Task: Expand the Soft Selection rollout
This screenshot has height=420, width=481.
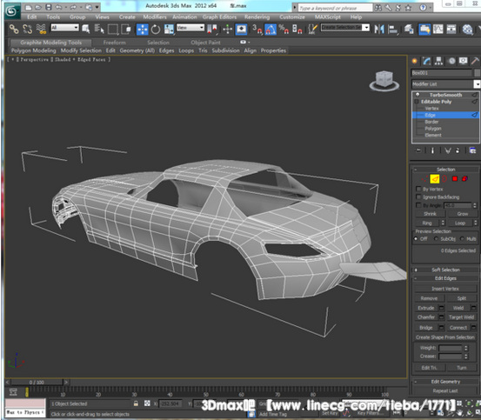Action: click(445, 270)
